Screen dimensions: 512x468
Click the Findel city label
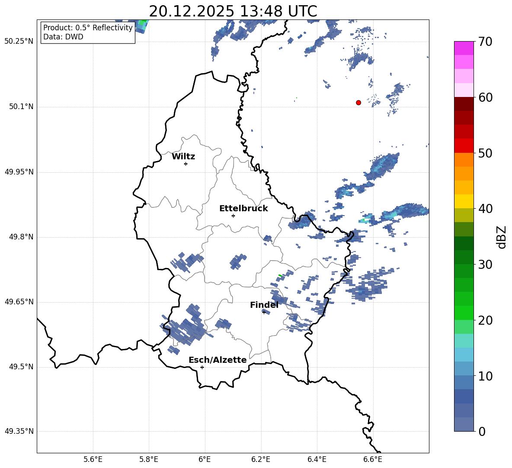[264, 305]
